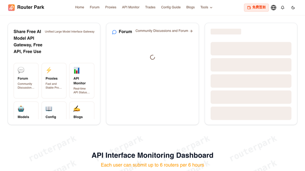
Task: Click the wallet icon in check-in button
Action: click(249, 8)
